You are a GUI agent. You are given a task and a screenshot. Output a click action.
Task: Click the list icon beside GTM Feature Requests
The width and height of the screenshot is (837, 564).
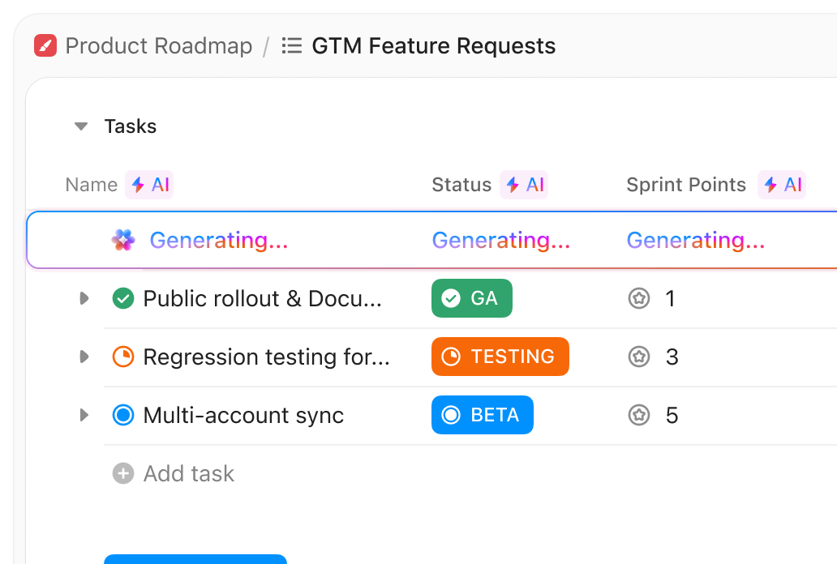click(x=290, y=45)
